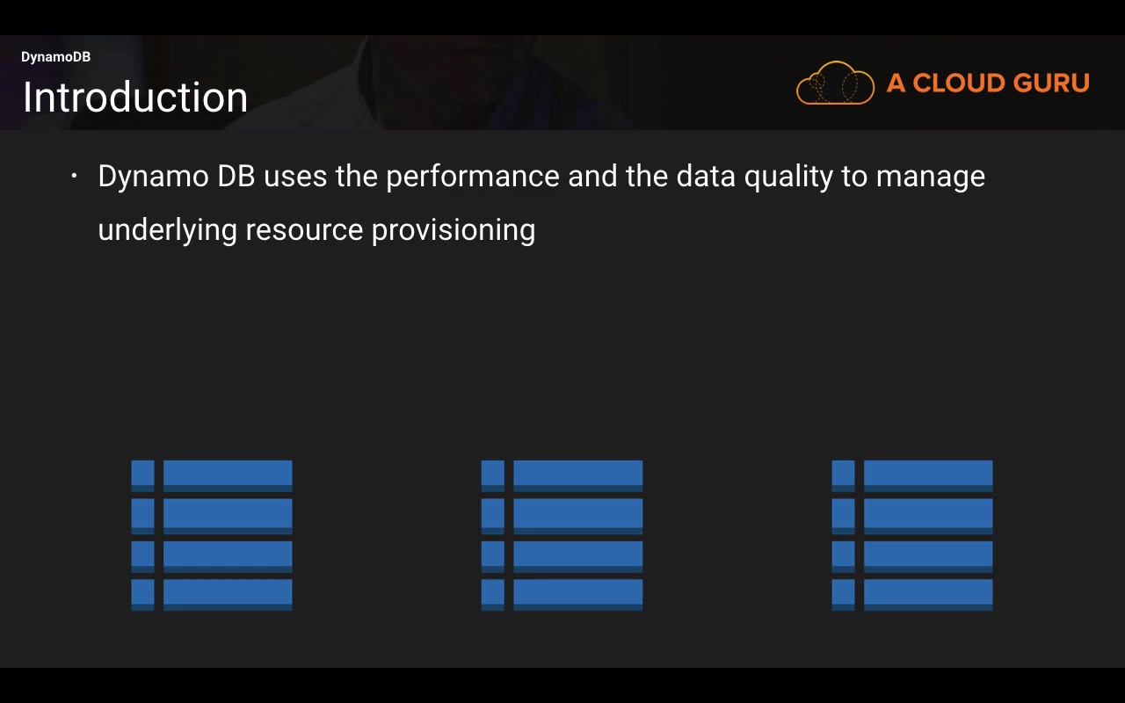Click the orange cloud logo icon

835,83
